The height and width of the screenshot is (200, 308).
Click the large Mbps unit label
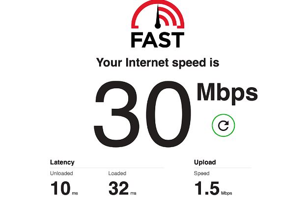(227, 93)
